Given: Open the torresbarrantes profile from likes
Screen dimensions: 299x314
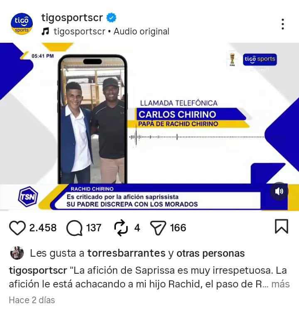Looking at the screenshot, I should [x=126, y=253].
